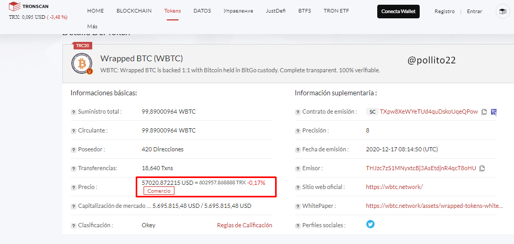This screenshot has height=244, width=514.
Task: Open the top-right TRON network icon
Action: (x=502, y=11)
